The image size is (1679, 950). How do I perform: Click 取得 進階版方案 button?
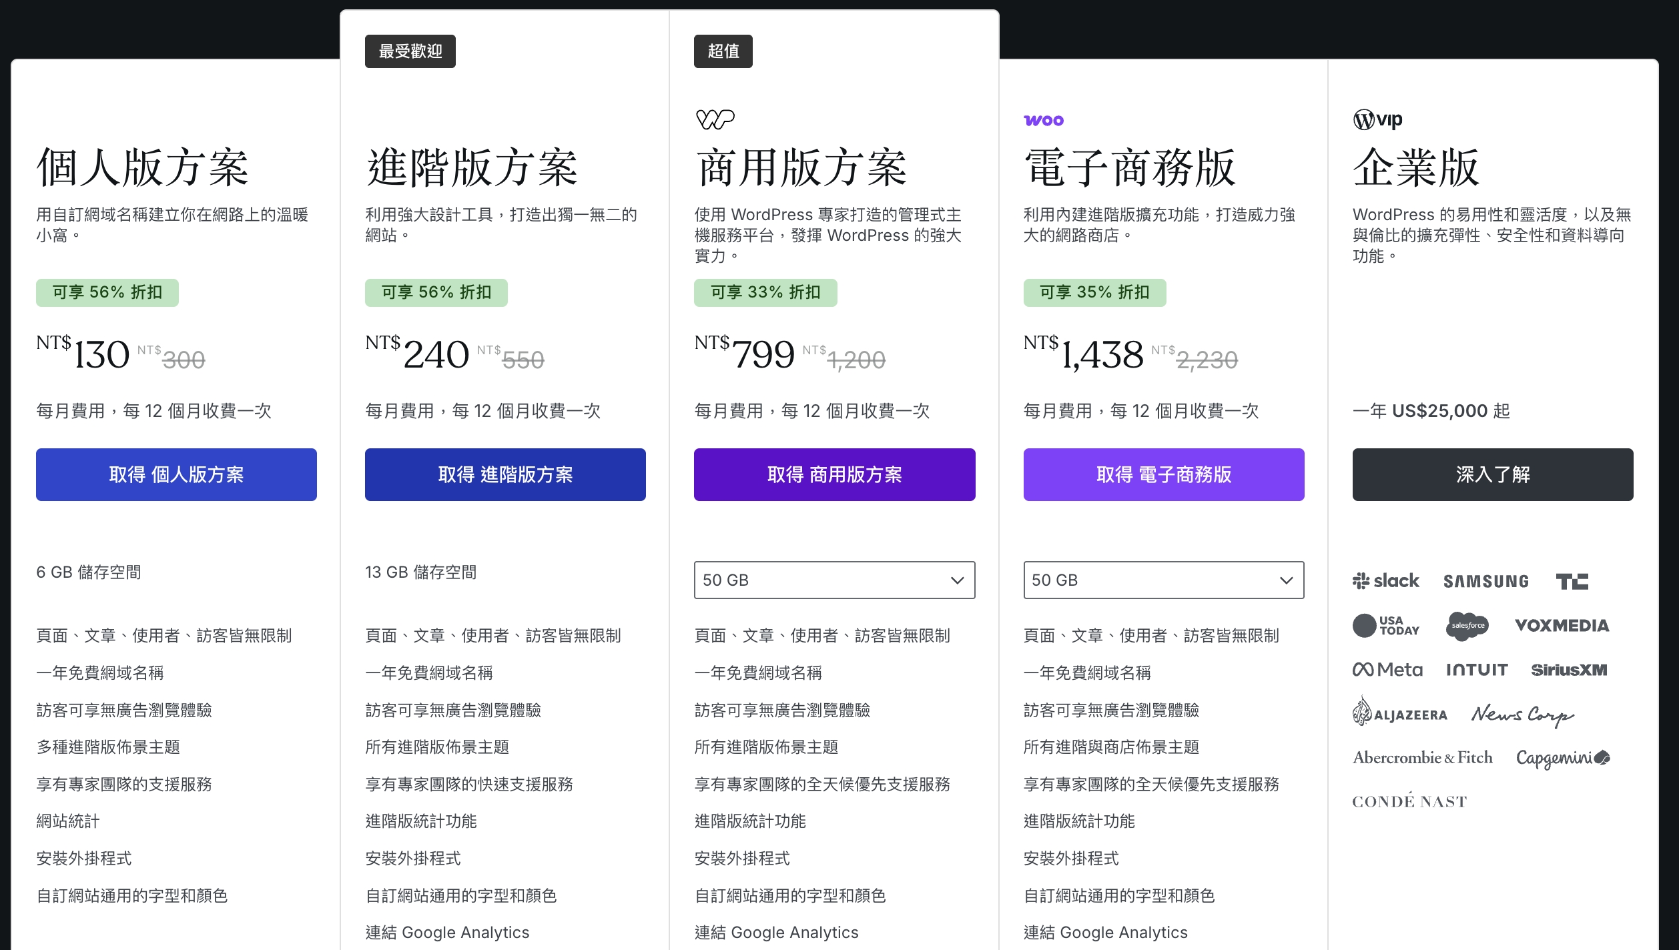click(x=505, y=474)
